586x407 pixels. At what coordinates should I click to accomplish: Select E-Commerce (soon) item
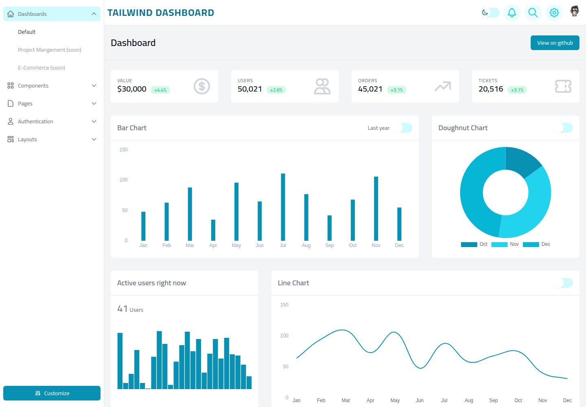click(x=42, y=68)
